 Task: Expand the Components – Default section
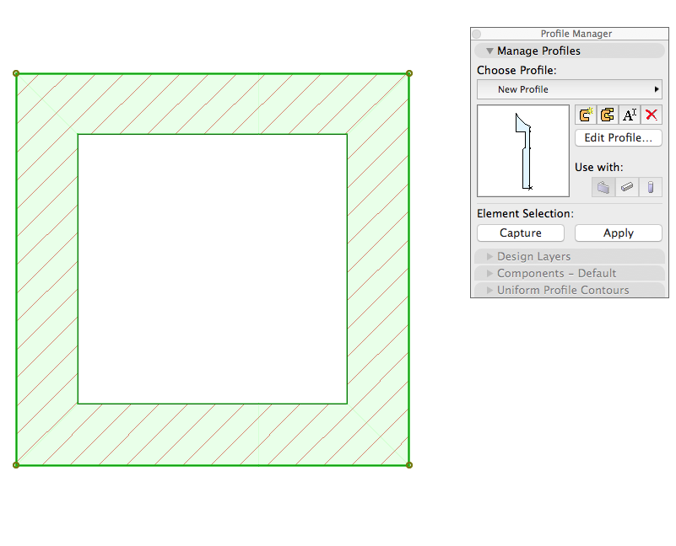[570, 274]
